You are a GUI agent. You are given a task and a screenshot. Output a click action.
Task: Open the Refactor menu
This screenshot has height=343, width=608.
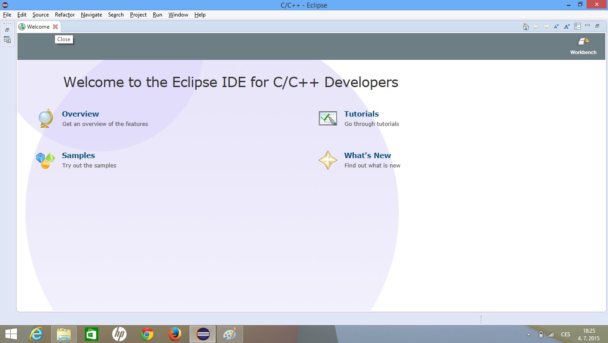(65, 15)
